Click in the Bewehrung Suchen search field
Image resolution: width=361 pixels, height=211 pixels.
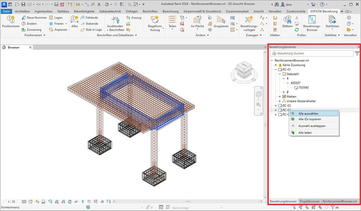click(x=311, y=54)
